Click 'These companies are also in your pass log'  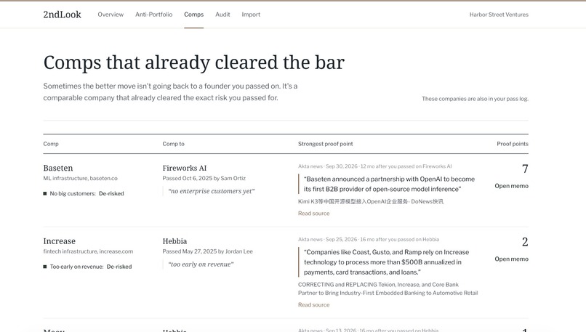point(475,99)
